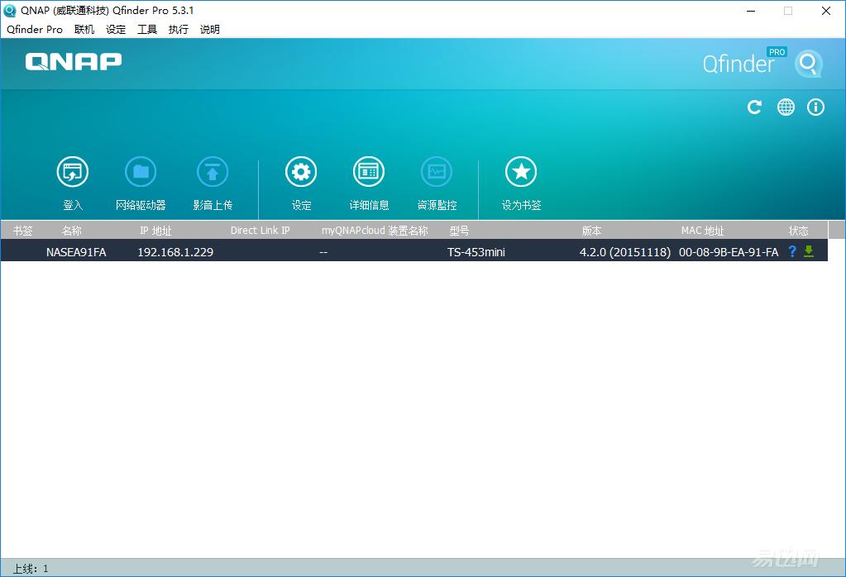Open the language globe icon
This screenshot has width=846, height=577.
click(786, 107)
